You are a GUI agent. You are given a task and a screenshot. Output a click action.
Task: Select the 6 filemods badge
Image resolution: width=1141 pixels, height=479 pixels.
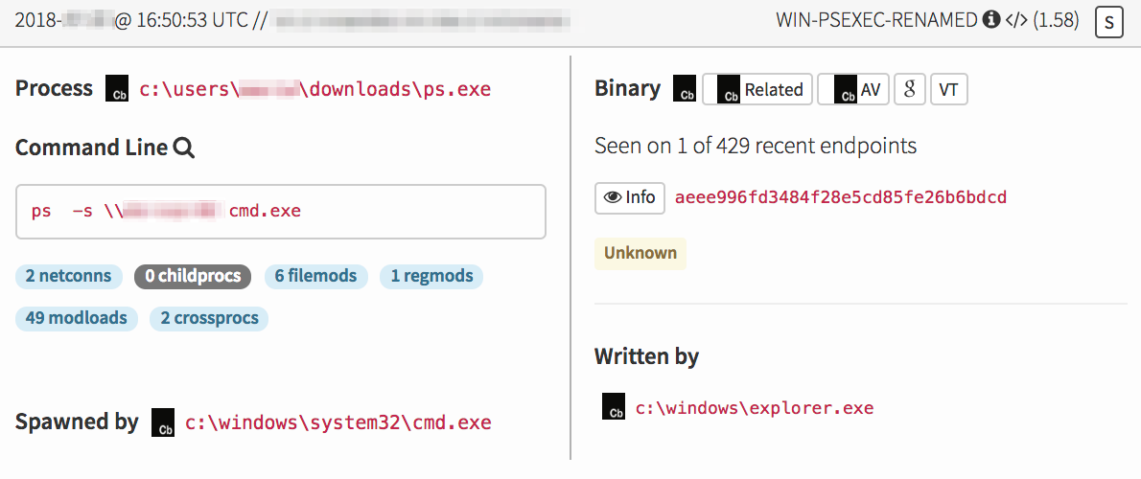point(315,276)
